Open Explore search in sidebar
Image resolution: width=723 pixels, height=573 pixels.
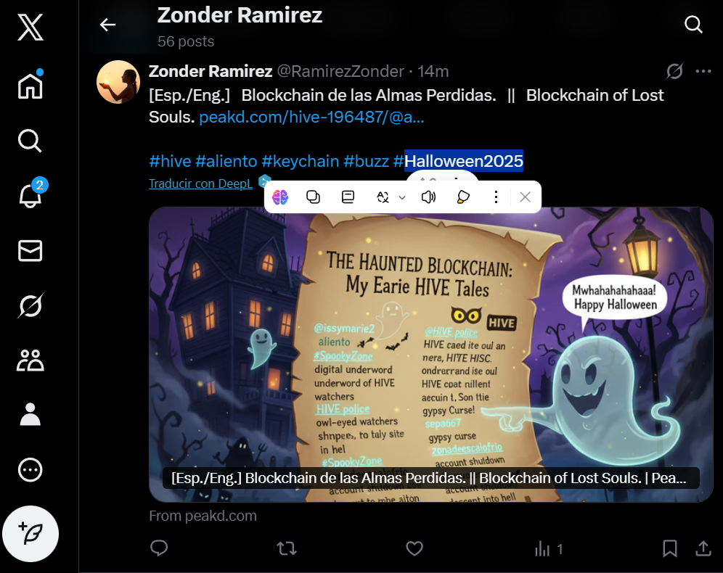(30, 141)
